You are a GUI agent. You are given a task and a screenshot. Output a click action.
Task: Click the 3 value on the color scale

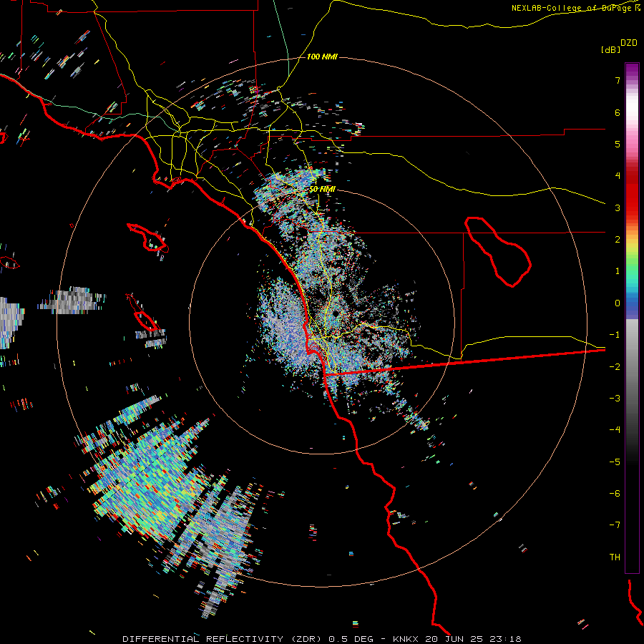pyautogui.click(x=618, y=208)
